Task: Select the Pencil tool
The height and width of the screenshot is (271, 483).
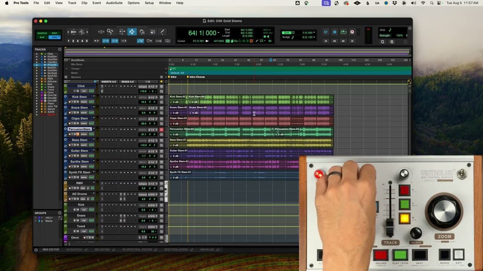Action: pyautogui.click(x=162, y=32)
